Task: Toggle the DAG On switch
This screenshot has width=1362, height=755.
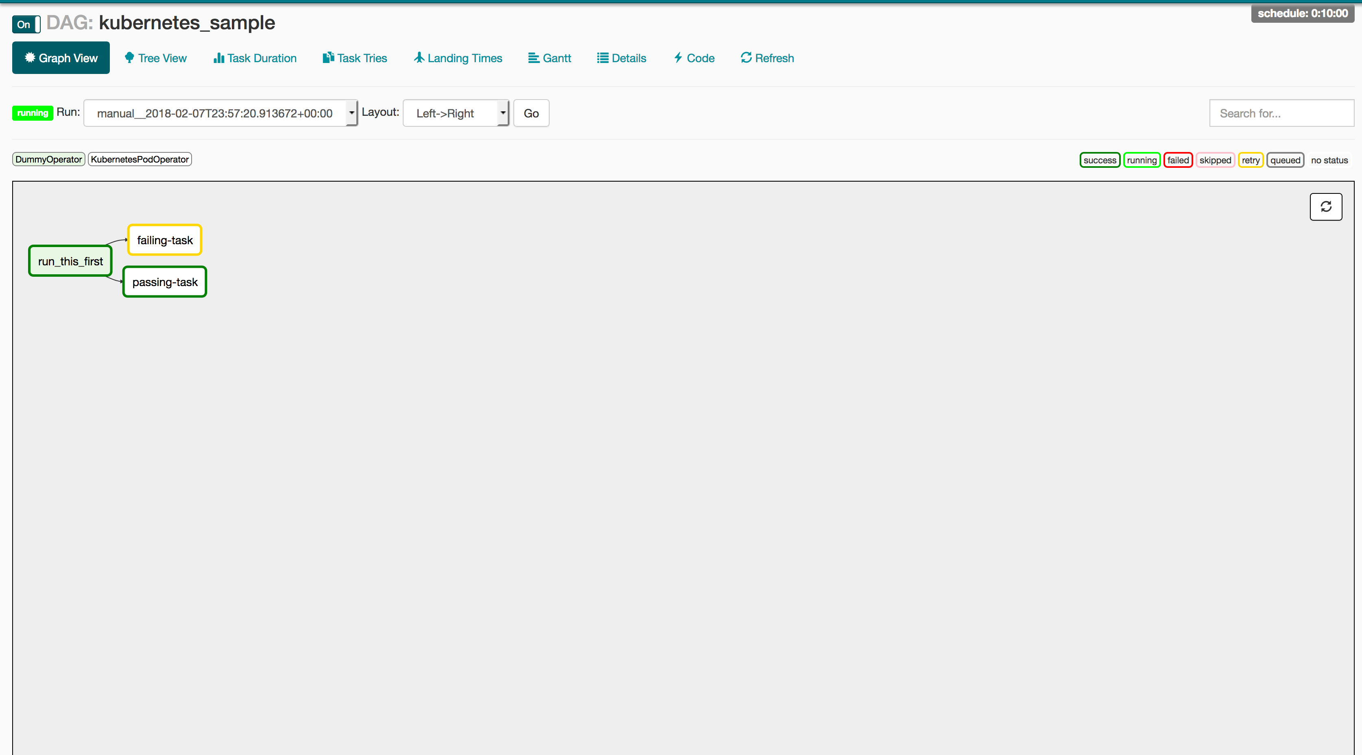Action: [26, 24]
